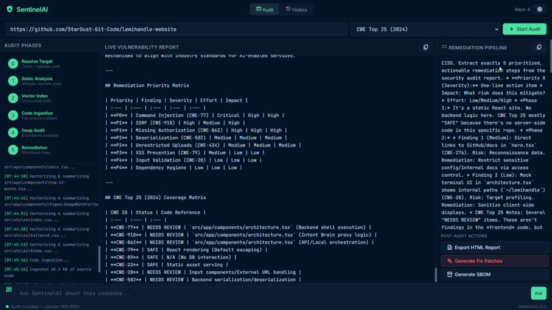Click the audit log scrollbar
552x310 pixels.
pyautogui.click(x=99, y=259)
